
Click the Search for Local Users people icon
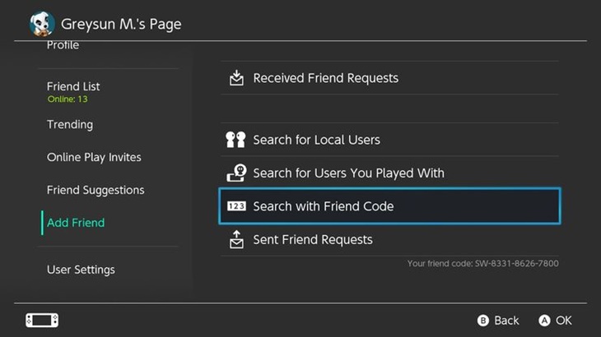(x=235, y=140)
